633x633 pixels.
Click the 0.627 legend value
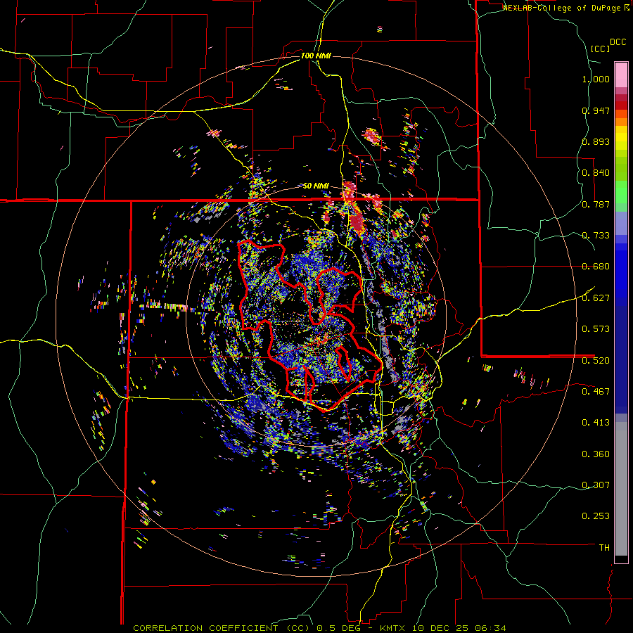point(596,298)
